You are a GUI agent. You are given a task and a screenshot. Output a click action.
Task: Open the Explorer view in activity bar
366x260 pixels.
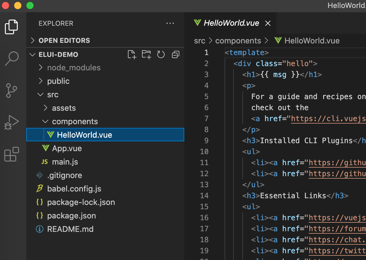click(11, 27)
